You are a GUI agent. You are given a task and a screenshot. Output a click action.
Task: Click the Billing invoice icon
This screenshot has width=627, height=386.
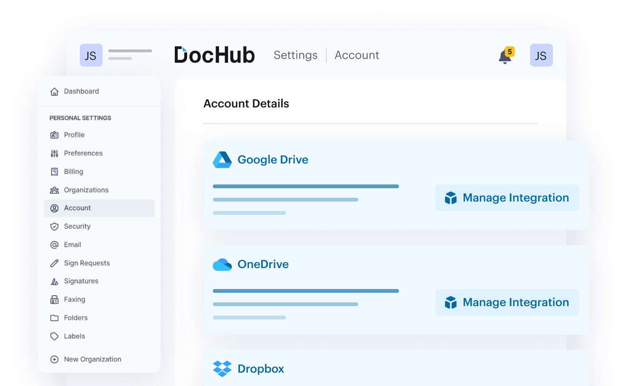click(x=55, y=172)
